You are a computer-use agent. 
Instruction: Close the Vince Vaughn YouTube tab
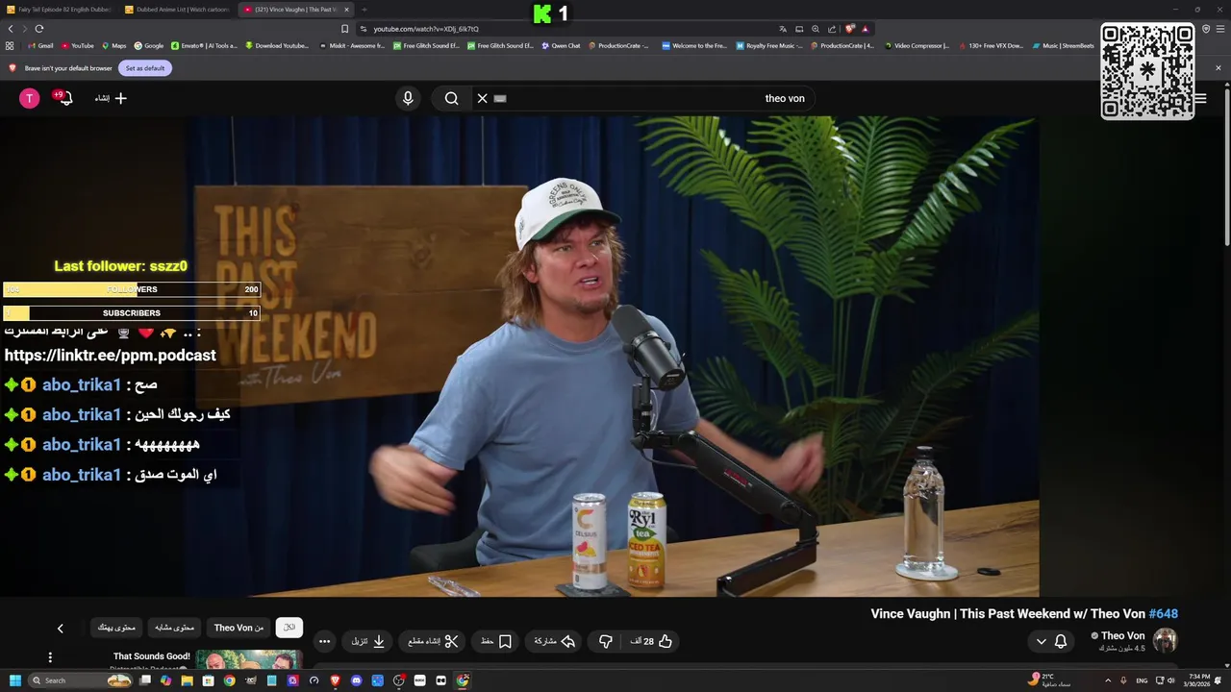pyautogui.click(x=346, y=10)
